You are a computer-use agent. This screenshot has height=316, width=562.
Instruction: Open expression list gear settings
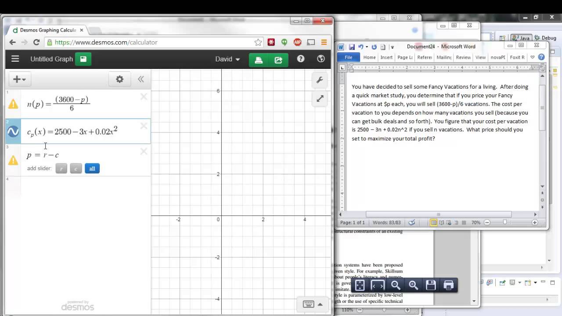click(119, 79)
